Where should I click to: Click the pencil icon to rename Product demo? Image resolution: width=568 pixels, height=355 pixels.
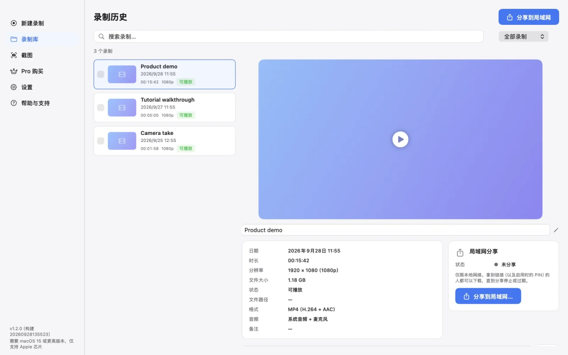pyautogui.click(x=556, y=230)
